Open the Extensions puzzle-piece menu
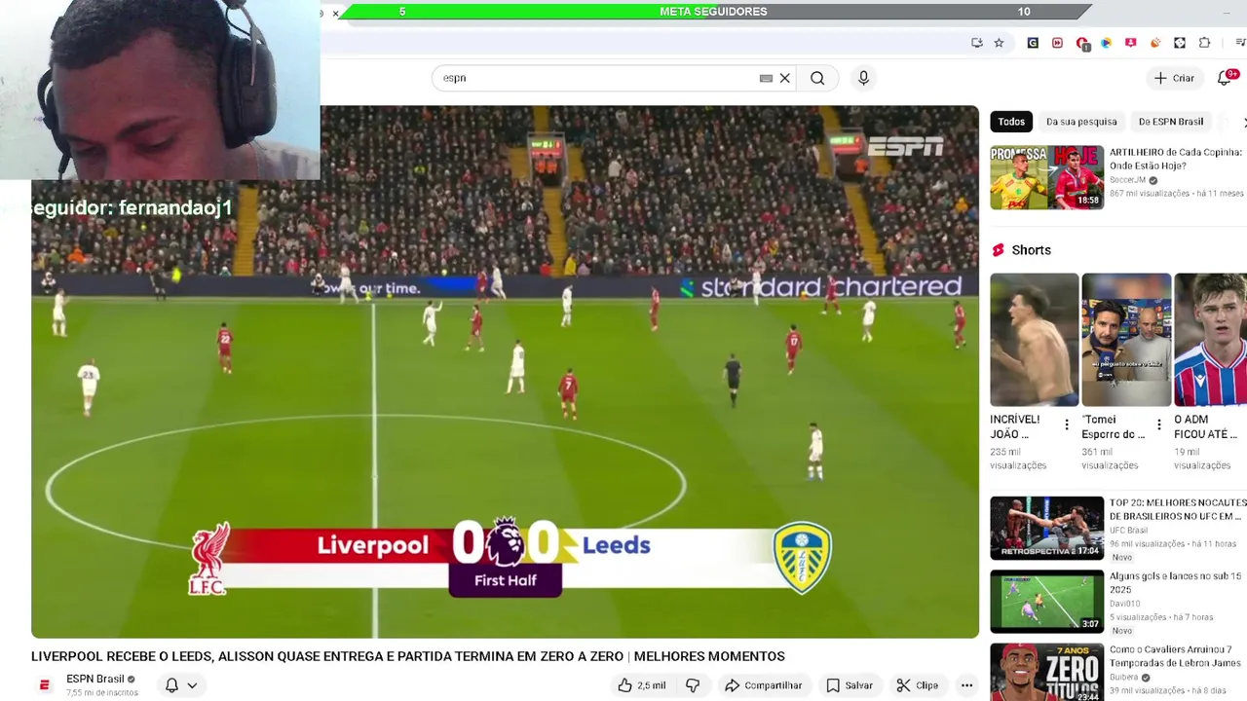The height and width of the screenshot is (701, 1247). tap(1204, 43)
